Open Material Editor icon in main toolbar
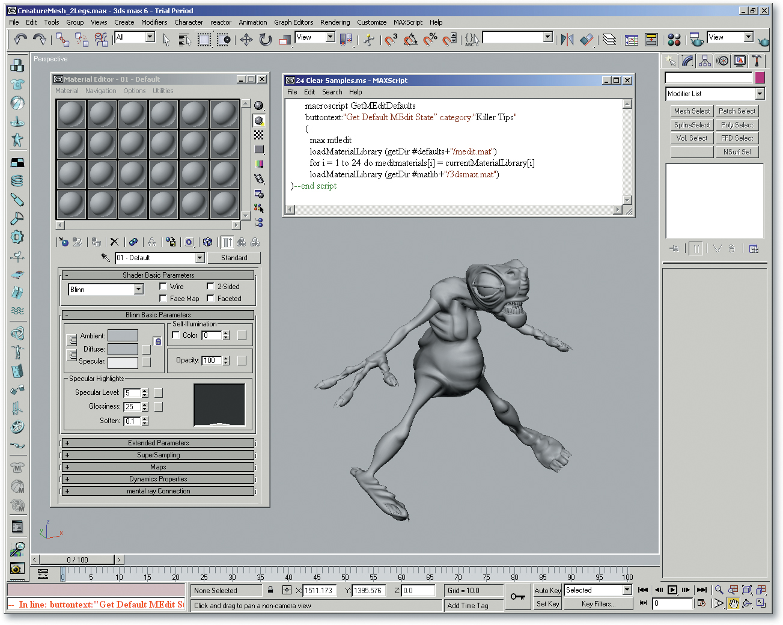 [x=674, y=40]
